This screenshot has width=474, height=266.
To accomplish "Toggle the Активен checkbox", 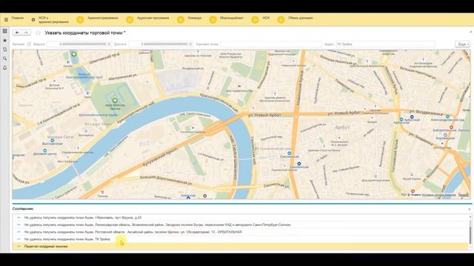I will point(29,44).
